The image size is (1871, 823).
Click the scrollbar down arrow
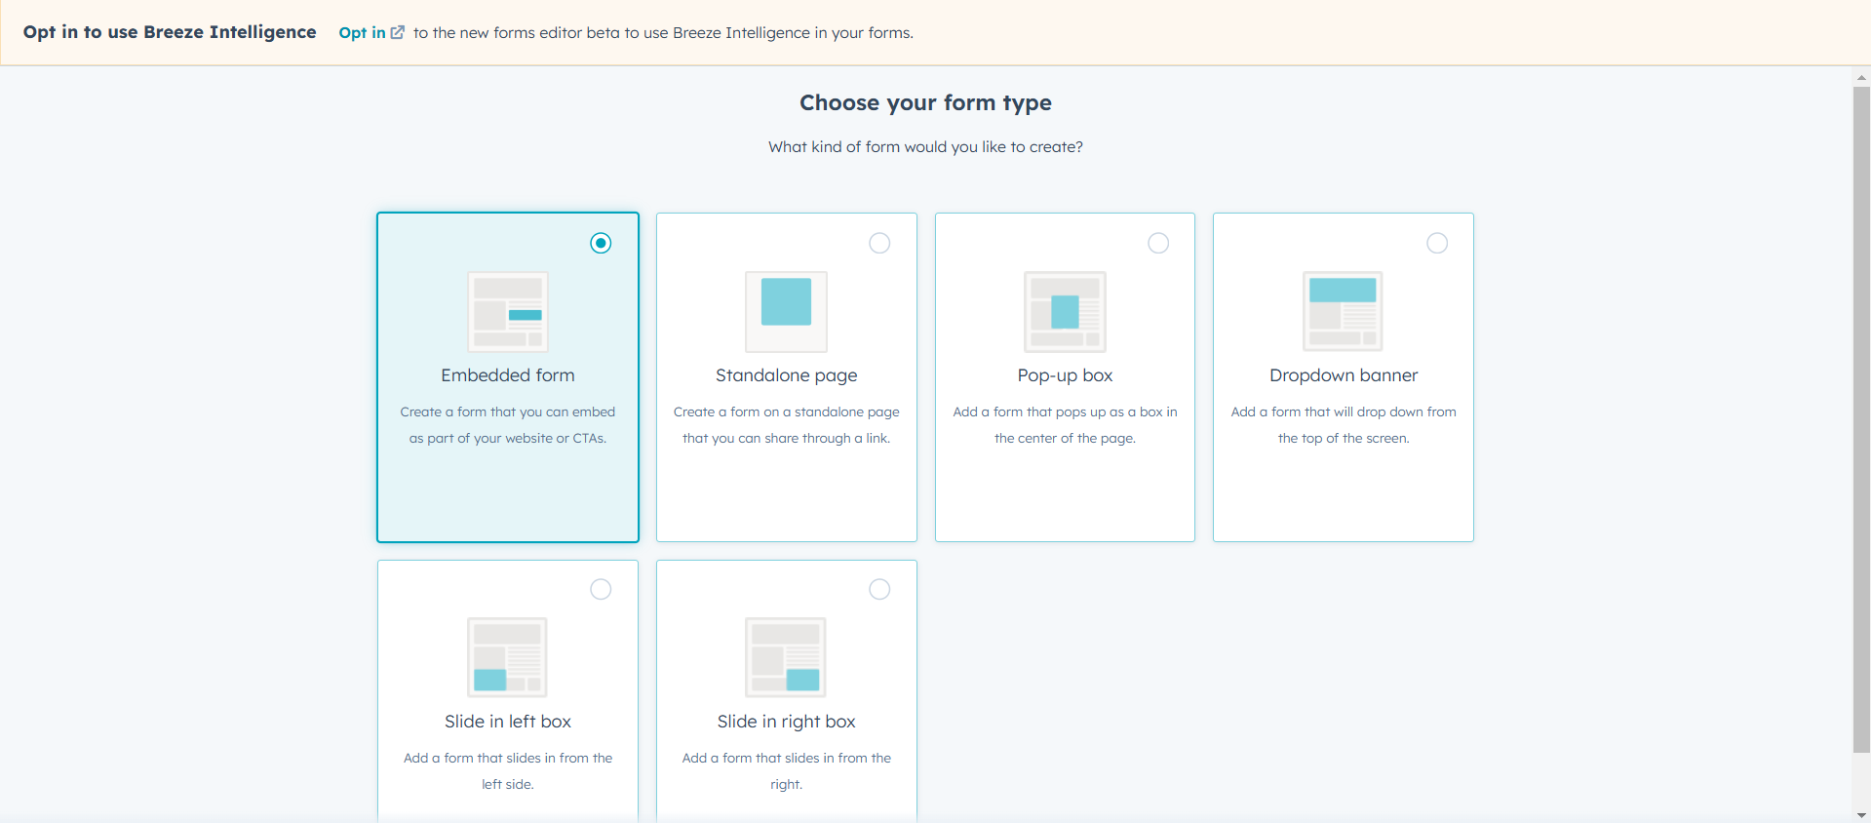(1861, 814)
